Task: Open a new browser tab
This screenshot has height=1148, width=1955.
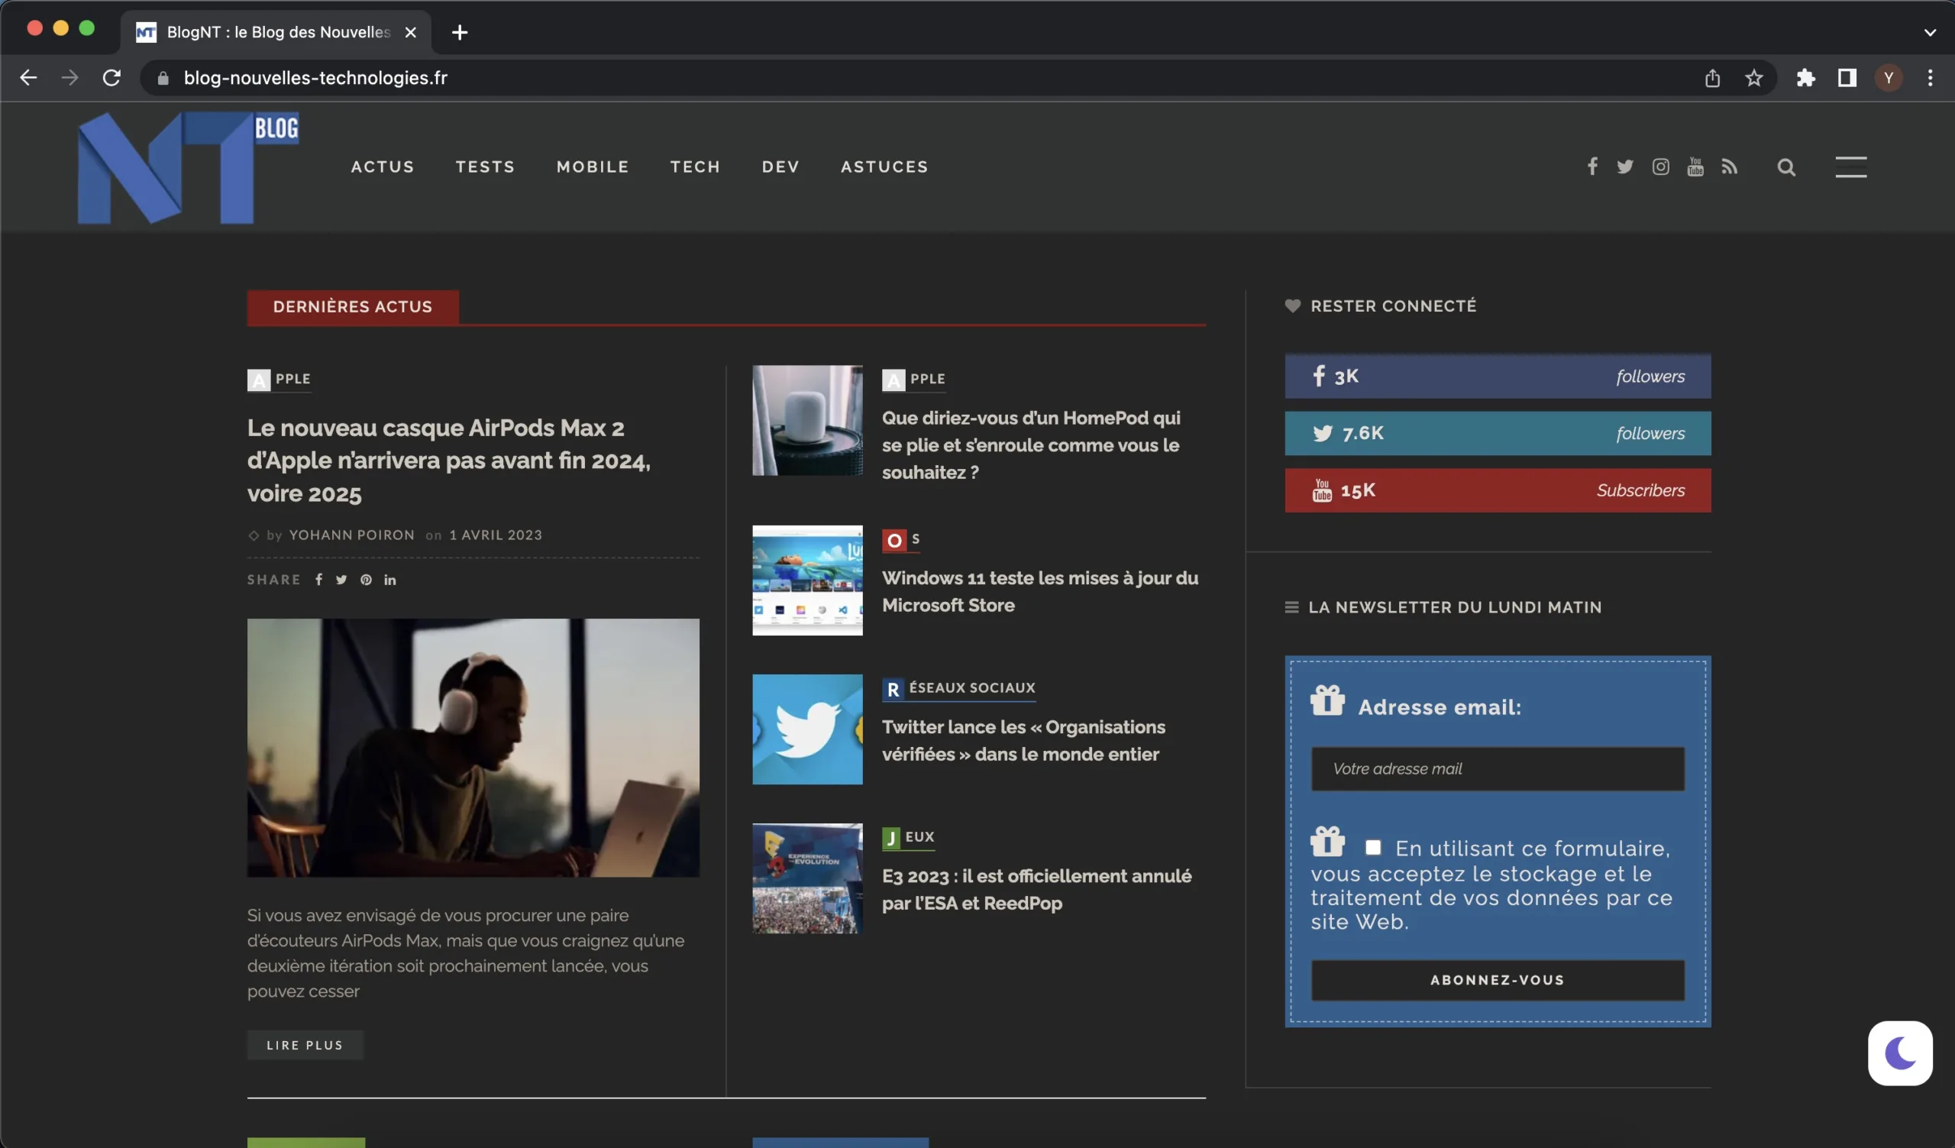Action: [x=459, y=32]
